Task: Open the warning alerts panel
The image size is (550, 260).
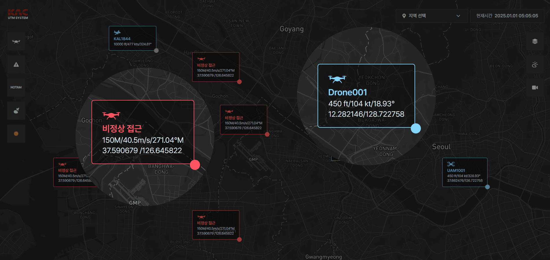Action: [16, 64]
